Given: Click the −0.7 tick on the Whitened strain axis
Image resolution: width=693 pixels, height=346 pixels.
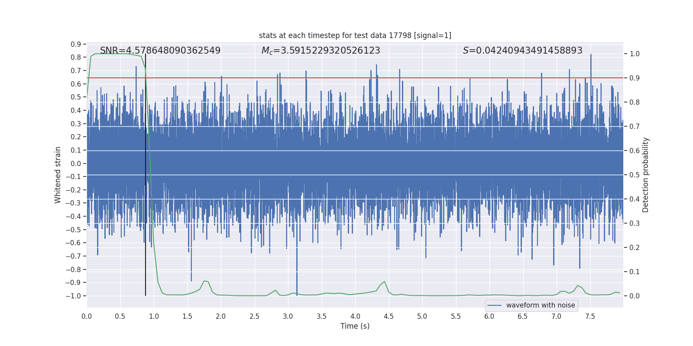Looking at the screenshot, I should (x=73, y=256).
